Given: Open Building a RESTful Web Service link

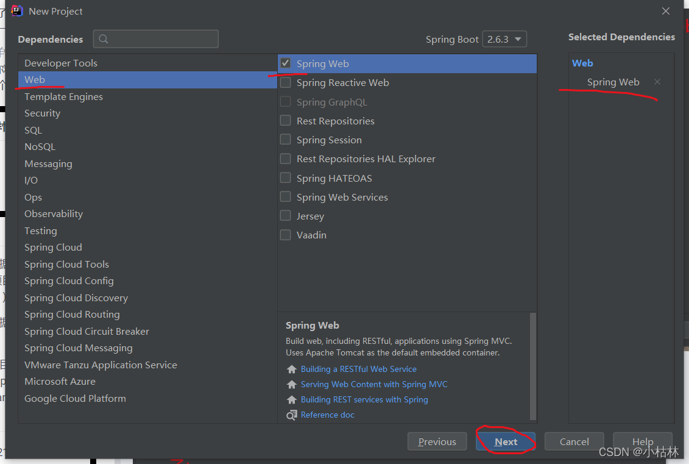Looking at the screenshot, I should point(359,369).
